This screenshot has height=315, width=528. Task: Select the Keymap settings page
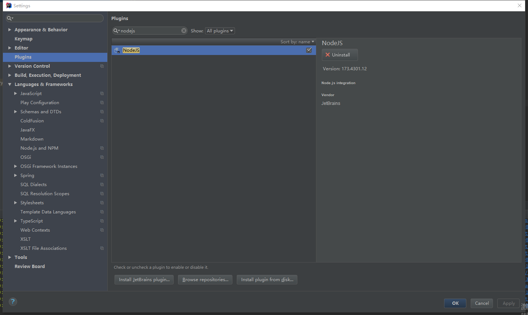[x=23, y=39]
